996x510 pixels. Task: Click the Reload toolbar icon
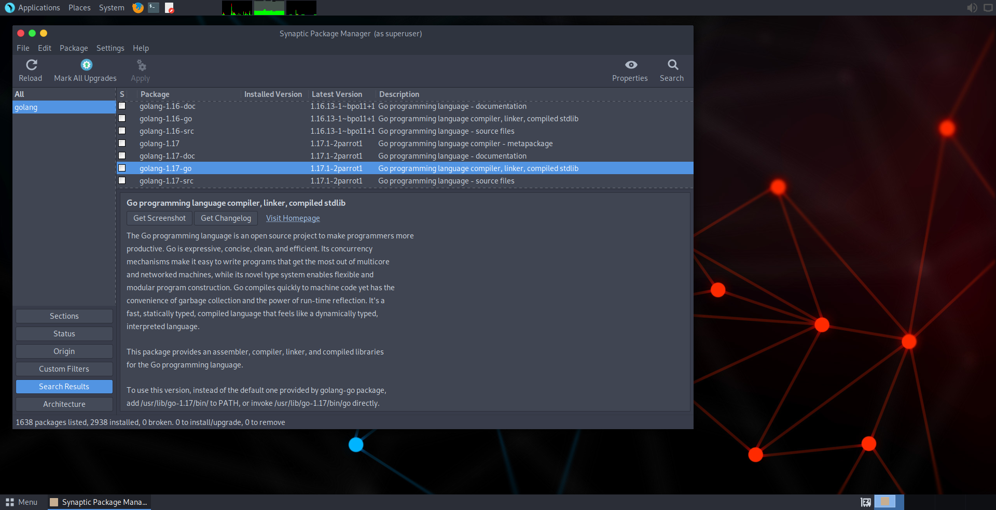(x=31, y=65)
